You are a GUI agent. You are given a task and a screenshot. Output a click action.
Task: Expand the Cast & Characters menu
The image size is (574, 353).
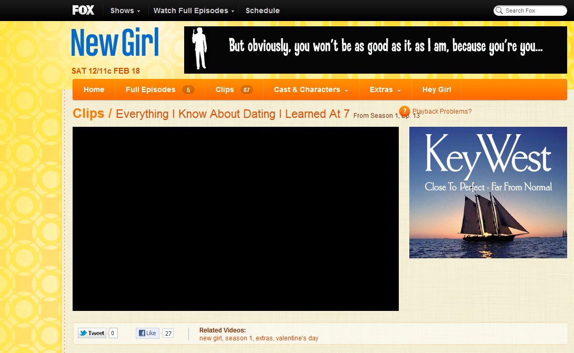coord(311,89)
